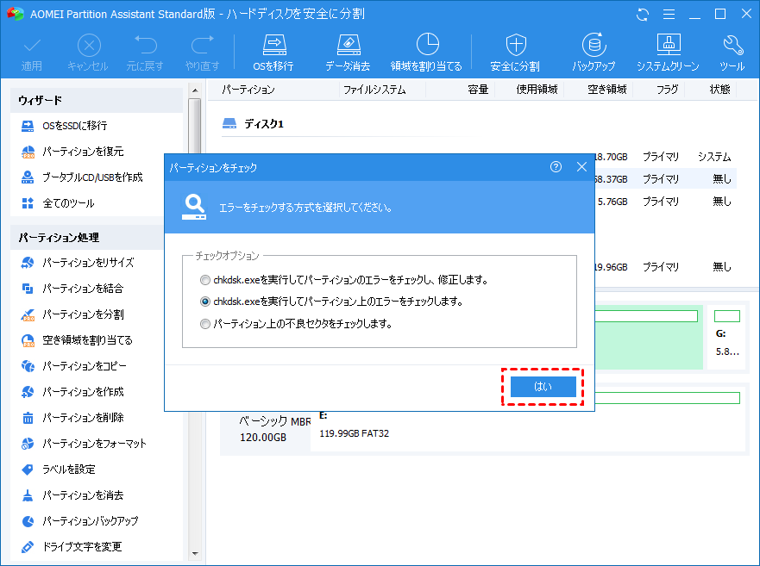Click the 19.96GB free space cell

point(612,267)
